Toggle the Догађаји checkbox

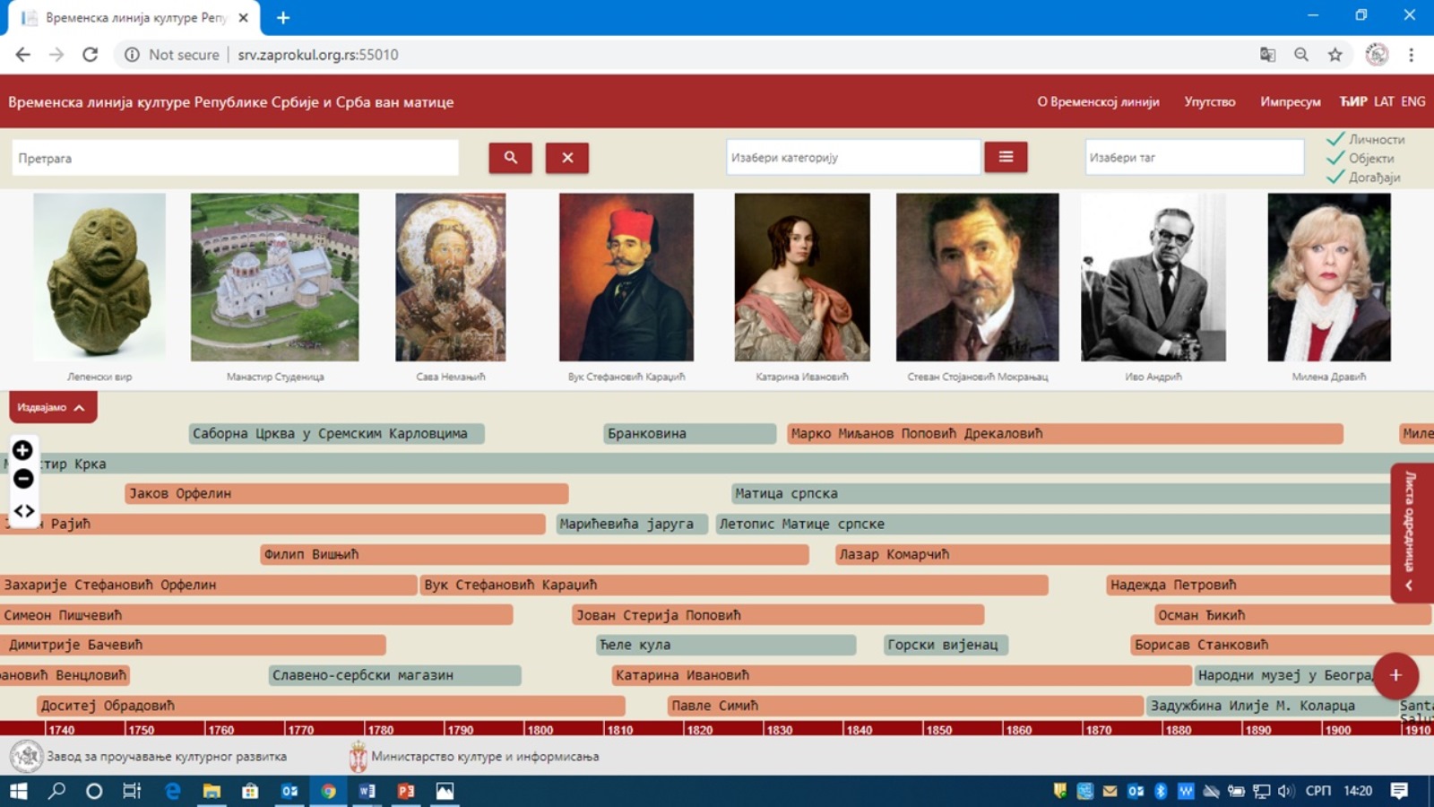tap(1335, 177)
